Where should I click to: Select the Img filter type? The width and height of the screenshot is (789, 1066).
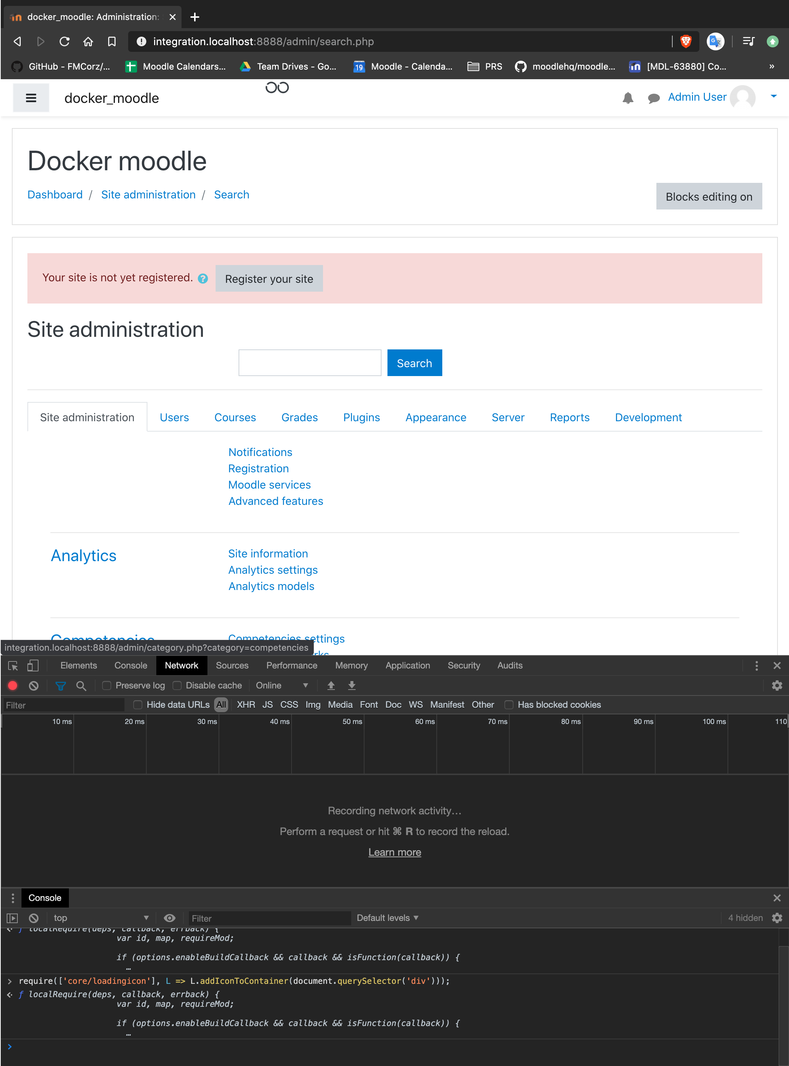click(313, 705)
